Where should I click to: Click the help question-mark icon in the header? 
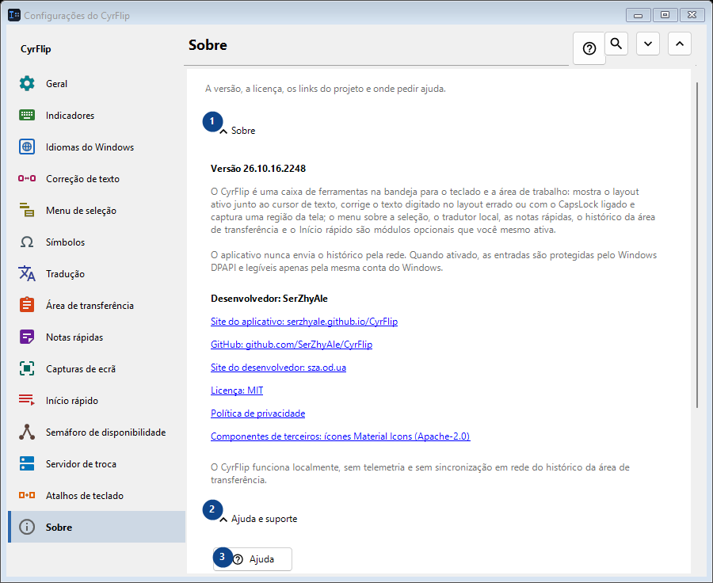point(589,48)
